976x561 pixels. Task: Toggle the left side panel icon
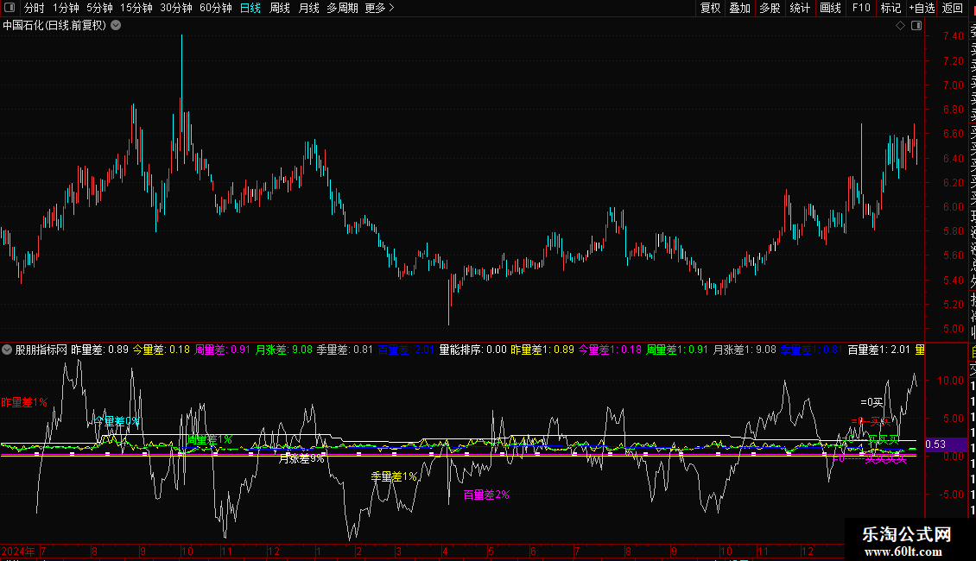[x=10, y=8]
